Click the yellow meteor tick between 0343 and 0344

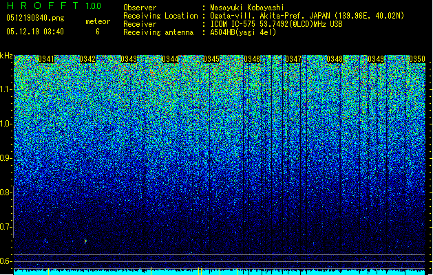(151, 271)
